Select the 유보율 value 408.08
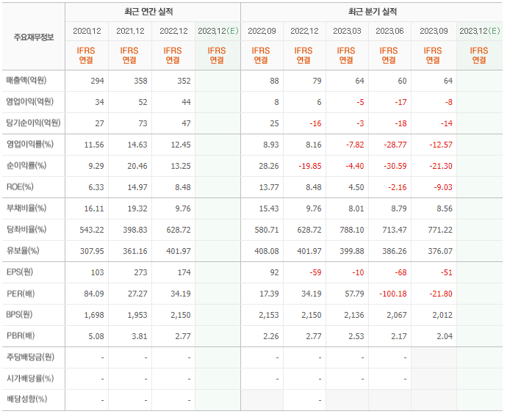Viewport: 510px width, 414px height. click(x=266, y=251)
